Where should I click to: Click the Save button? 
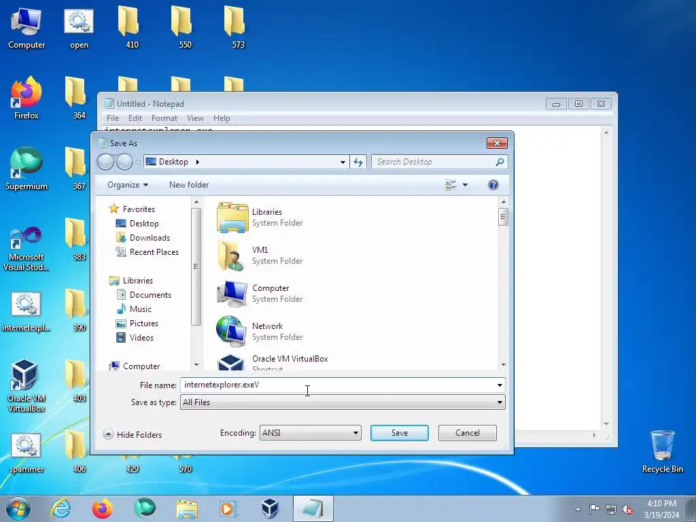point(400,433)
